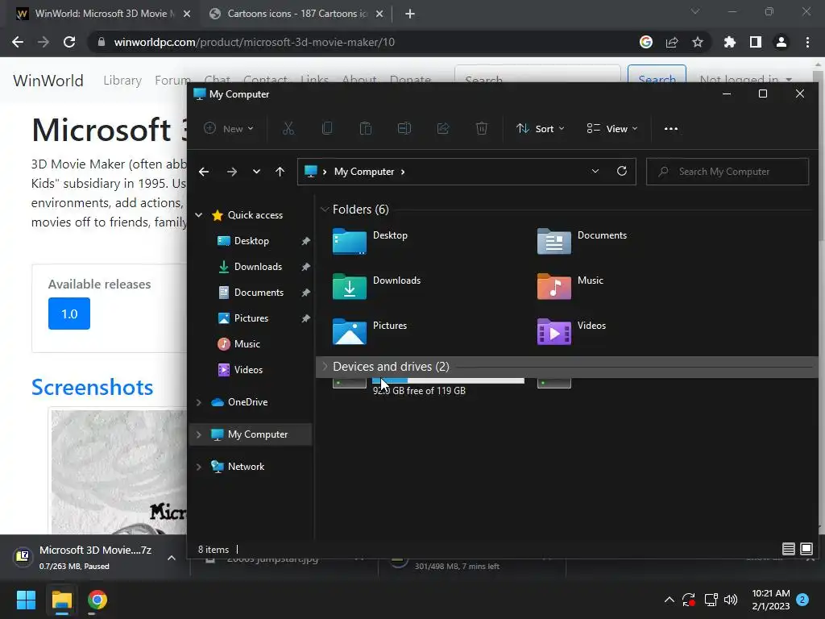The height and width of the screenshot is (619, 825).
Task: Open the New dropdown in File Explorer
Action: [229, 128]
